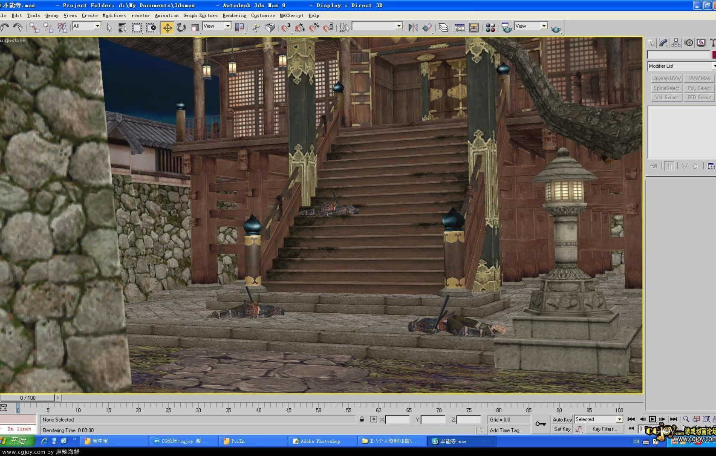Click the 0 / 100 time slider

pyautogui.click(x=28, y=398)
